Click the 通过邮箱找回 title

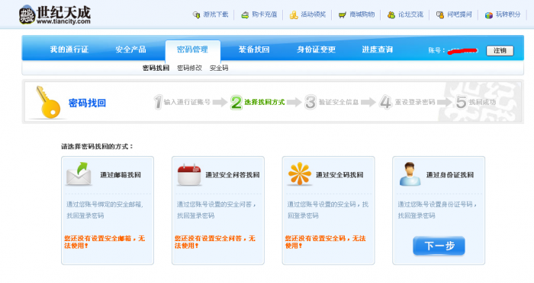click(x=121, y=175)
